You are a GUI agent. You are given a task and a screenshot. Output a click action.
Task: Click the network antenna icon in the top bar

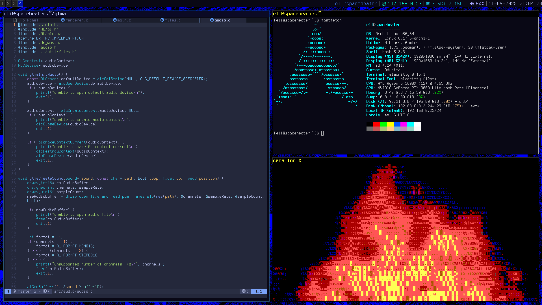point(384,4)
